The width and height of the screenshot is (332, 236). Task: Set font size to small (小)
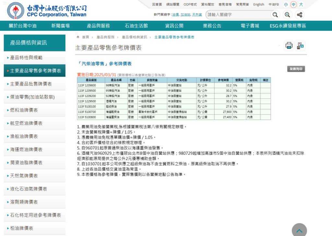pyautogui.click(x=286, y=4)
